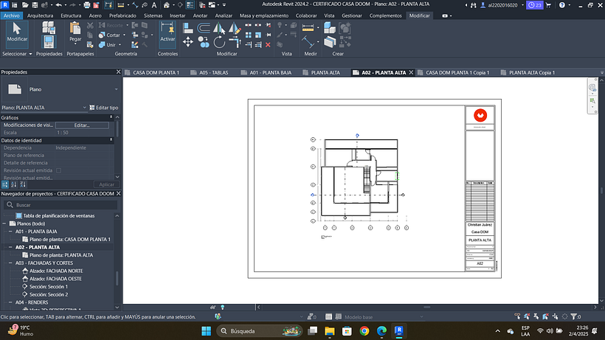The height and width of the screenshot is (340, 605).
Task: Select the Copy tool icon
Action: tap(204, 41)
